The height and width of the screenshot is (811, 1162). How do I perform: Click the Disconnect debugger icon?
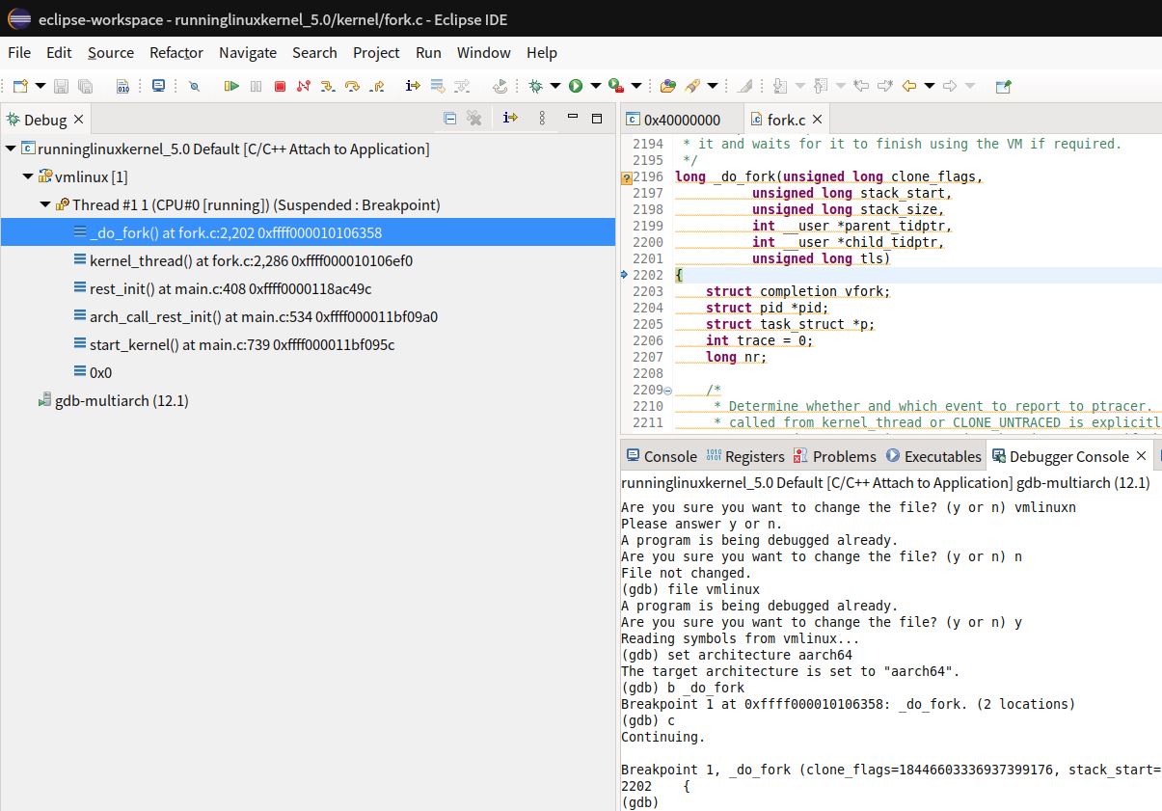(304, 86)
